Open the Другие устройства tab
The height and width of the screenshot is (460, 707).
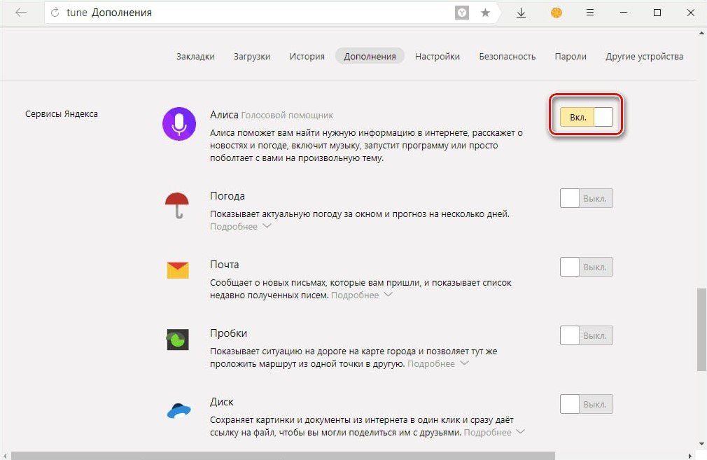pos(644,57)
